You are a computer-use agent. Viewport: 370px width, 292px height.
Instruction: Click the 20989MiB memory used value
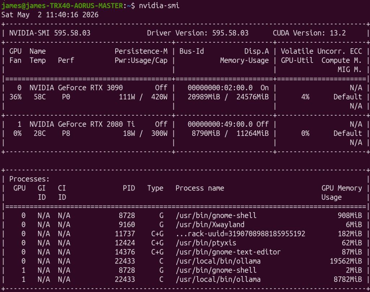pos(204,97)
